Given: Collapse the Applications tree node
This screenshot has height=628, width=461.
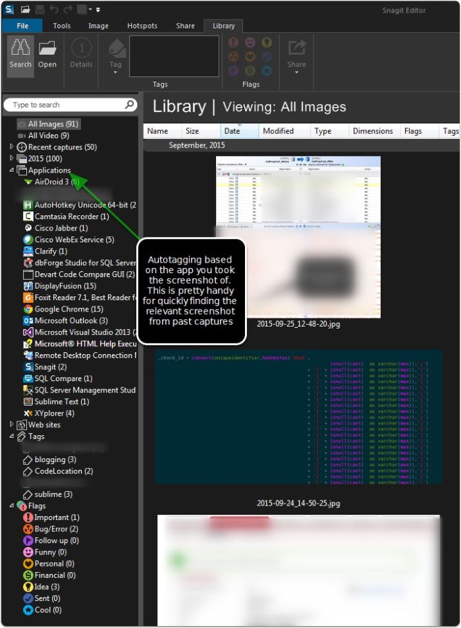Looking at the screenshot, I should (x=12, y=170).
